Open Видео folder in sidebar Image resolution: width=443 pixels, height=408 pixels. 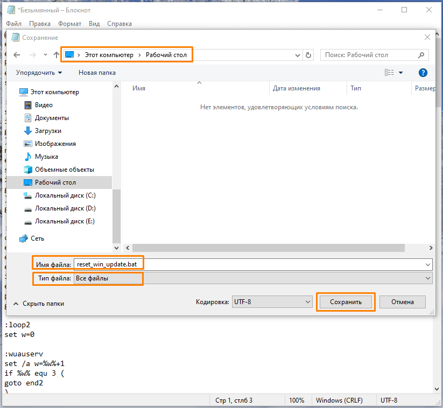(x=44, y=105)
